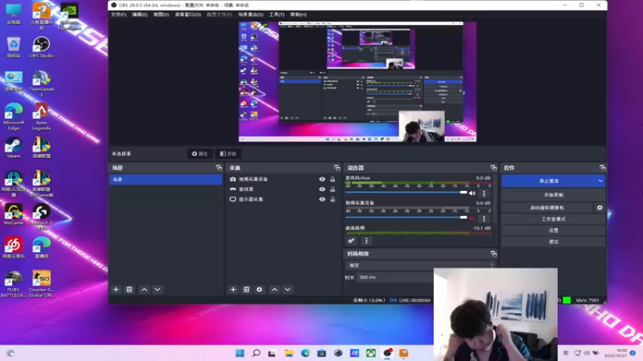Pop out the Sources dock panel
The width and height of the screenshot is (643, 361).
click(x=337, y=168)
